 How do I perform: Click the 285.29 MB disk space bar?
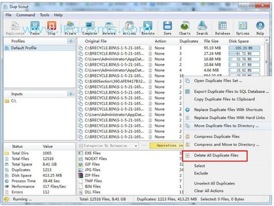click(244, 48)
